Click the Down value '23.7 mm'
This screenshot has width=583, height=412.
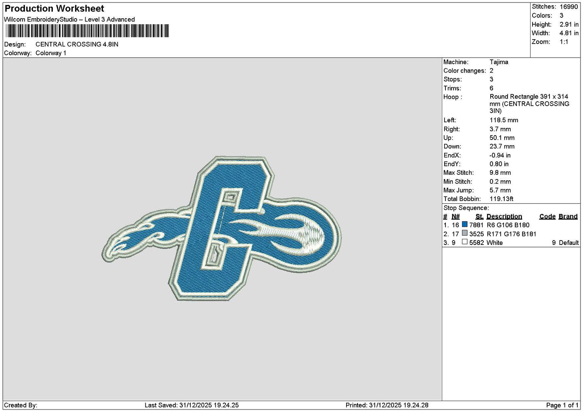coord(502,146)
